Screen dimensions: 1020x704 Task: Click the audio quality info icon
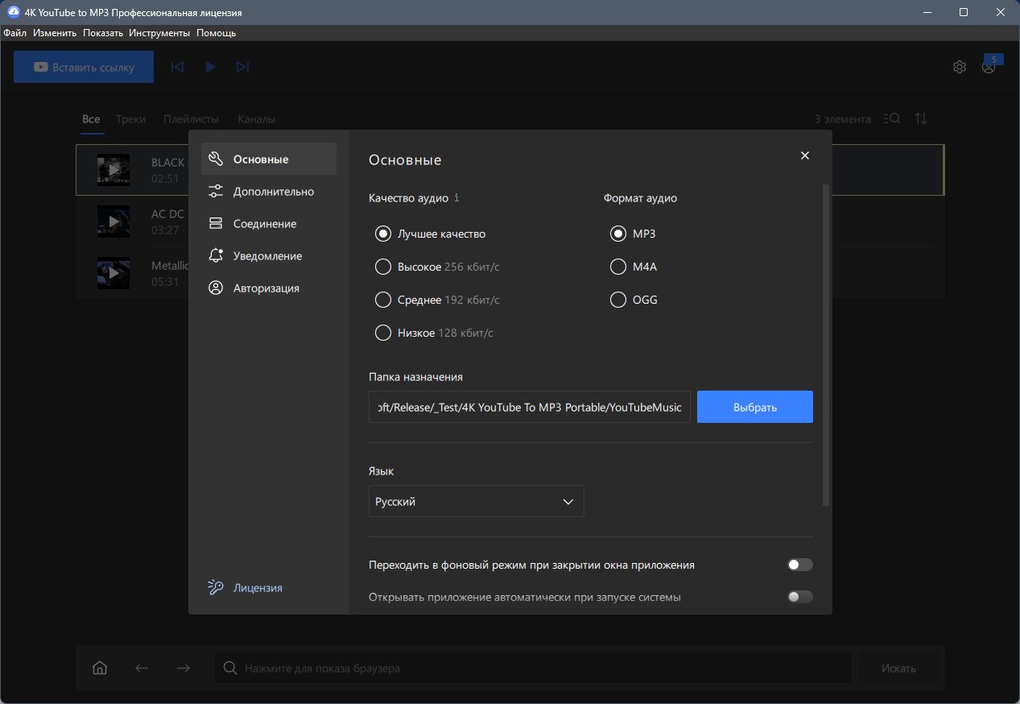pyautogui.click(x=456, y=197)
